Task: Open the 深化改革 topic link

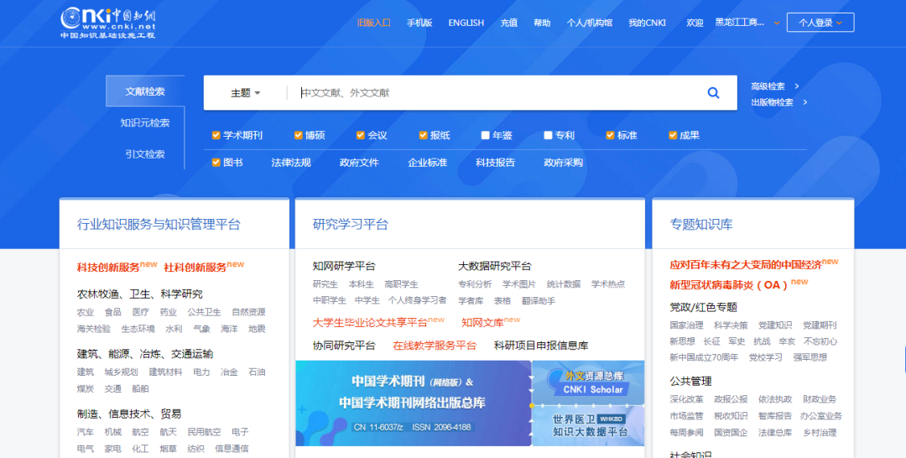Action: click(687, 399)
